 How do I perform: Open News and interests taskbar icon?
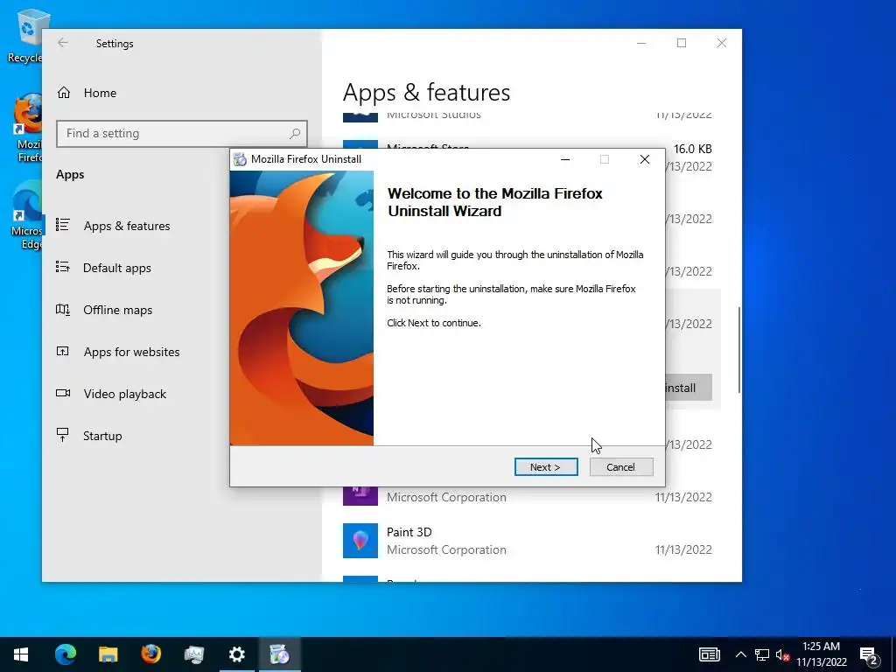[710, 654]
